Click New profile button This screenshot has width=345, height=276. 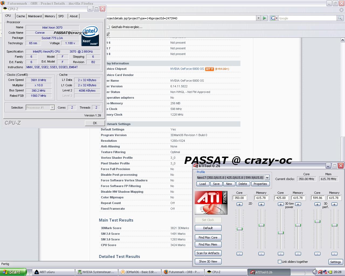tap(229, 184)
